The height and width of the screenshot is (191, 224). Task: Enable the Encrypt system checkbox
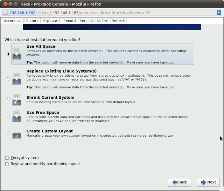(7, 158)
